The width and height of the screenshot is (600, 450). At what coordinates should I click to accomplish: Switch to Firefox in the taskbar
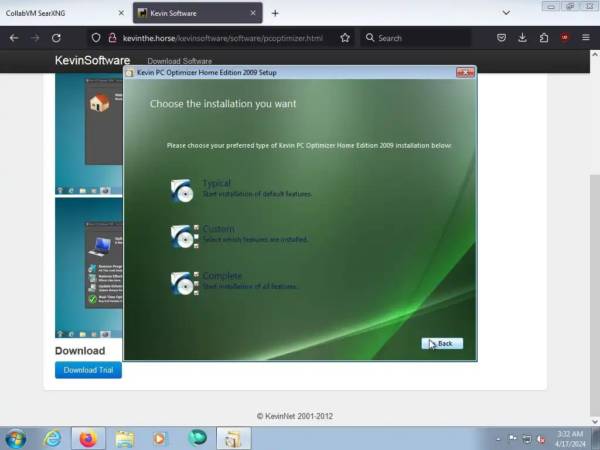pyautogui.click(x=88, y=438)
